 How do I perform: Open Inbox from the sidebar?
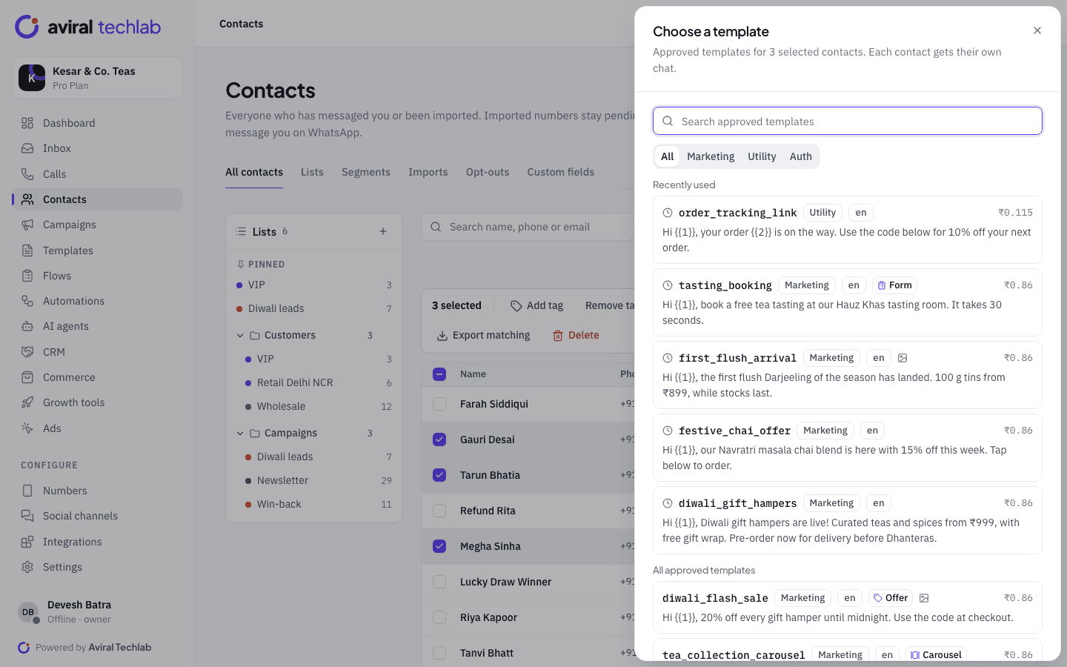97,148
